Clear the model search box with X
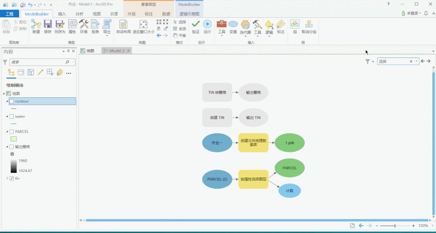Image resolution: width=436 pixels, height=233 pixels. click(x=411, y=62)
